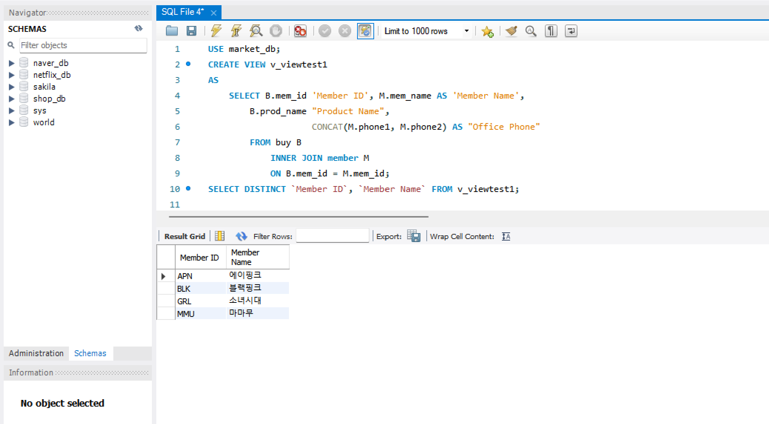The image size is (769, 424).
Task: Click the Wrap Cell Content button
Action: 506,236
